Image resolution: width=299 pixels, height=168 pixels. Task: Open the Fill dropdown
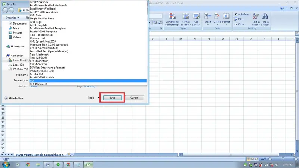pos(239,19)
